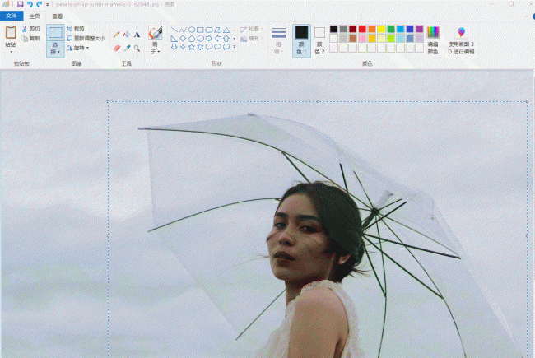Choose the Polygon shape

click(x=217, y=30)
